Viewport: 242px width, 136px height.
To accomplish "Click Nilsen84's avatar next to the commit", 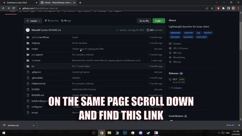I will pos(28,30).
